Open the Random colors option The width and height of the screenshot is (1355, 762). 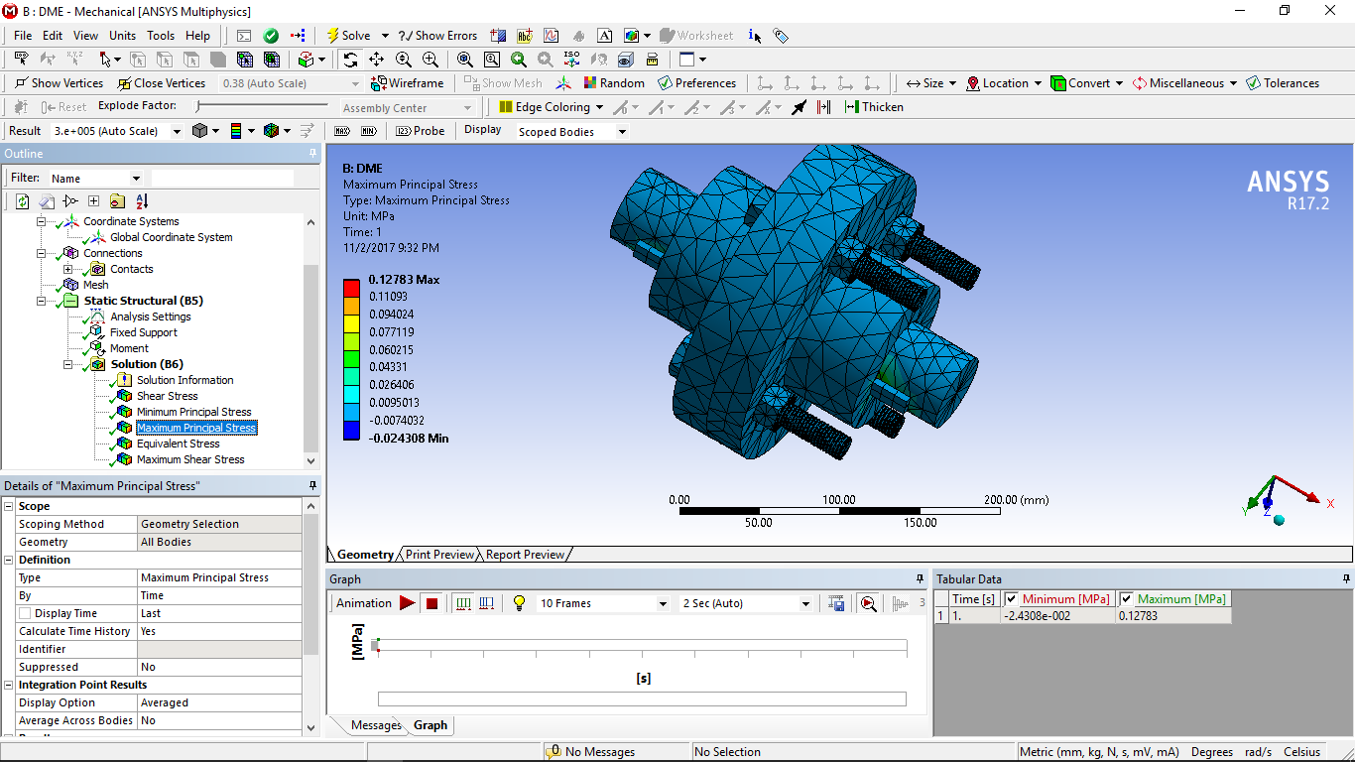pyautogui.click(x=614, y=83)
